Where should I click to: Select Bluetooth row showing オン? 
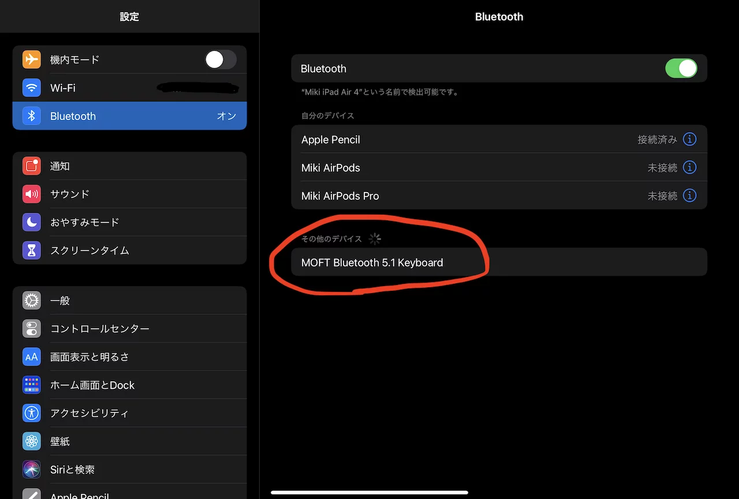129,116
